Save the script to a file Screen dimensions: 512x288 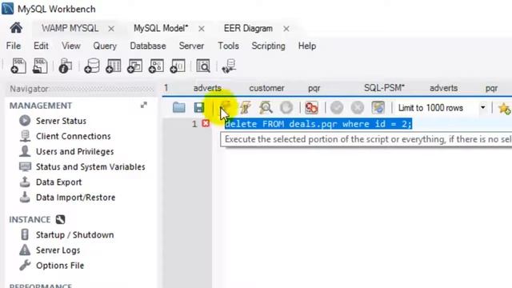(x=199, y=107)
